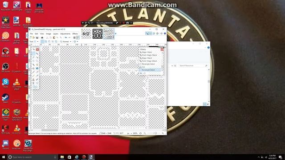
Task: Select the Zoom tool in Tools window
Action: click(x=37, y=61)
